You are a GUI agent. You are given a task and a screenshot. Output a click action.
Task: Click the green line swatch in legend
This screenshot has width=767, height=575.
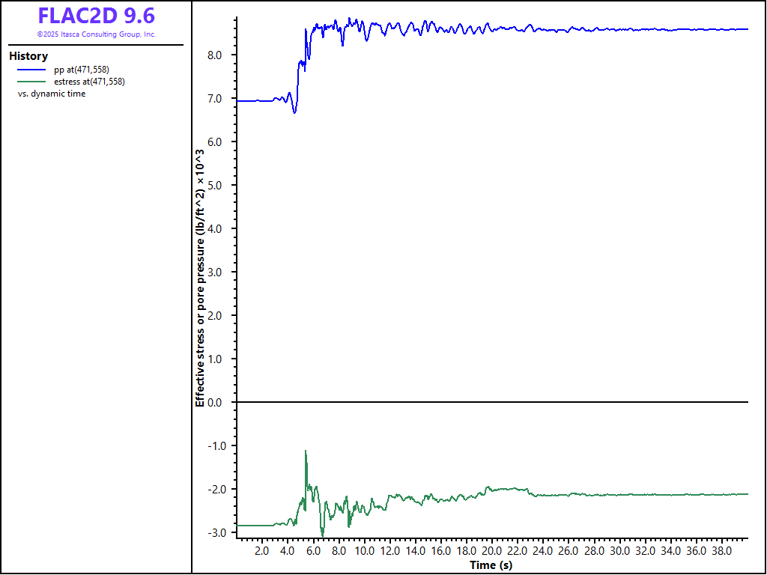click(31, 82)
